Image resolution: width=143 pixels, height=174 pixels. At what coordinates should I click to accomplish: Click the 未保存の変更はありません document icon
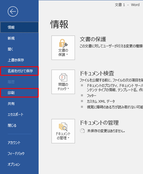[82, 131]
